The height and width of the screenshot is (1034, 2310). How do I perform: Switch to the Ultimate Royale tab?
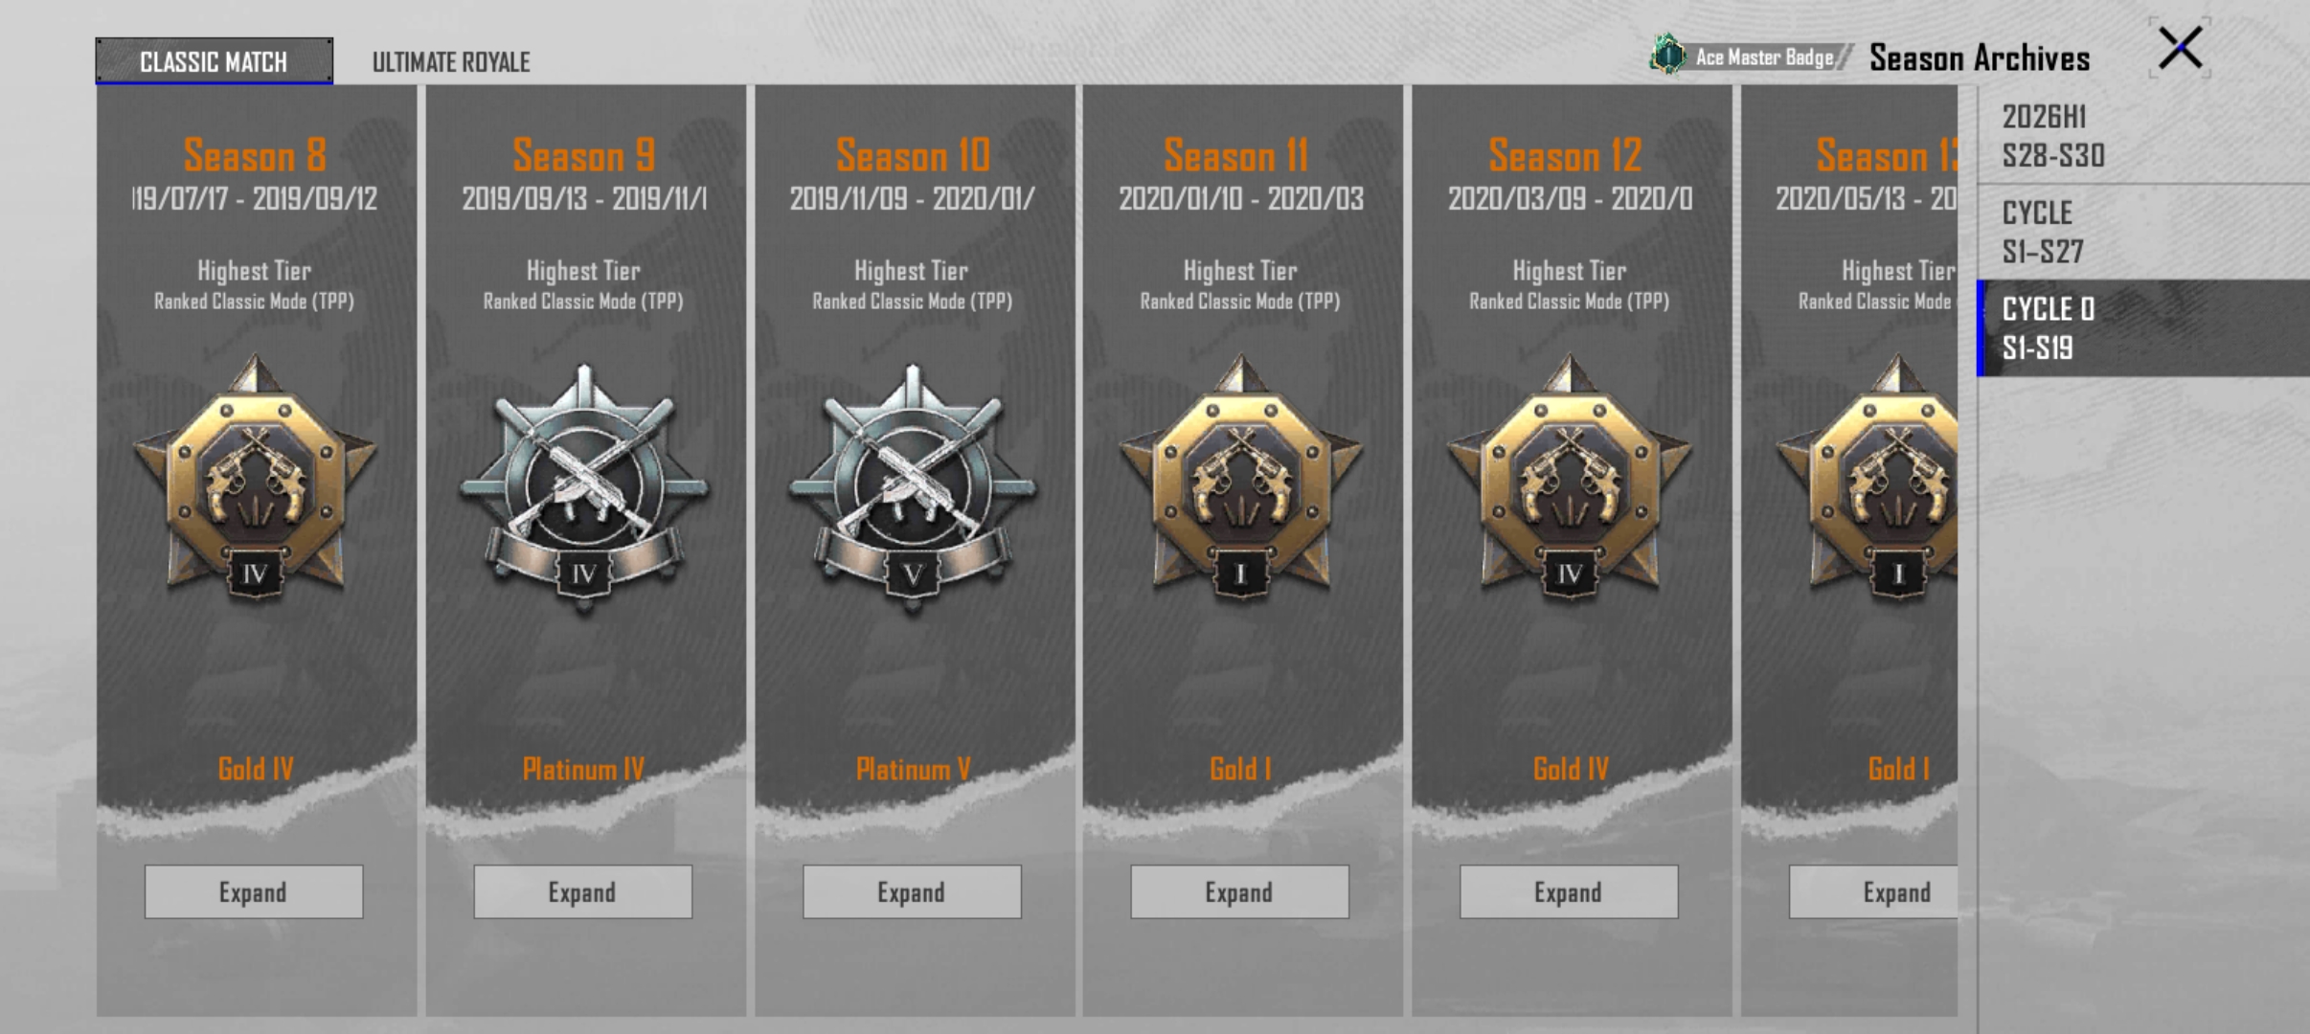pos(451,62)
